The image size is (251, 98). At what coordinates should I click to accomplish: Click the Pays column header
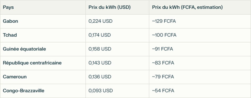point(8,7)
